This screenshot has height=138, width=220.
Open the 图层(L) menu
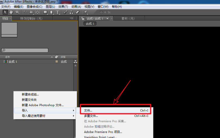[x=50, y=6]
